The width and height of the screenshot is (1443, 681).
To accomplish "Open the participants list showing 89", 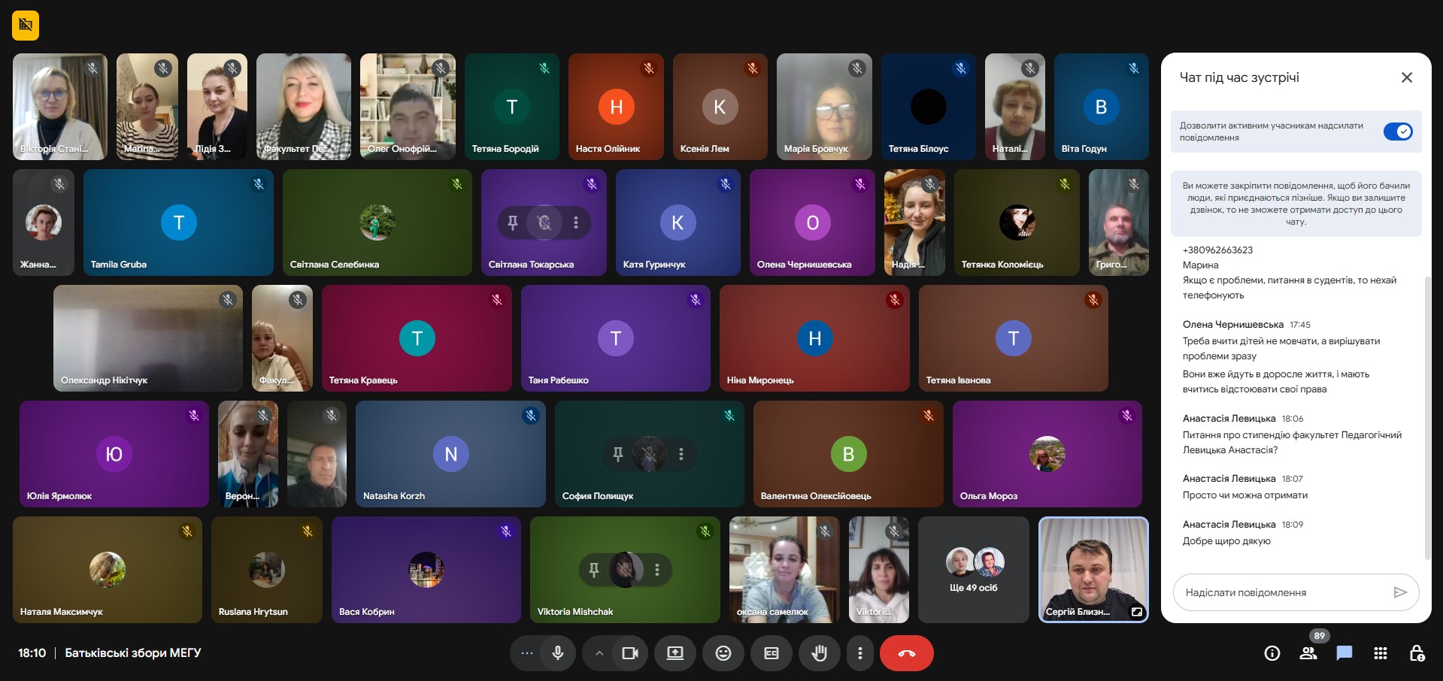I will pyautogui.click(x=1308, y=653).
